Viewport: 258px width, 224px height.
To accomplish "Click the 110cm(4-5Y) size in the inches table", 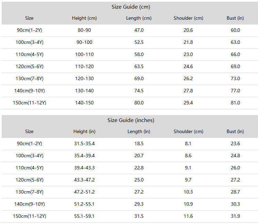I will (29, 168).
